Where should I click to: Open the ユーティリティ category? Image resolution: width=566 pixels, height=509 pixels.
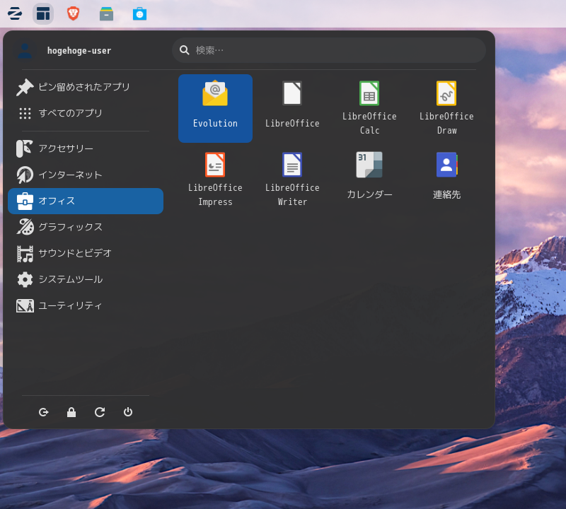coord(86,306)
